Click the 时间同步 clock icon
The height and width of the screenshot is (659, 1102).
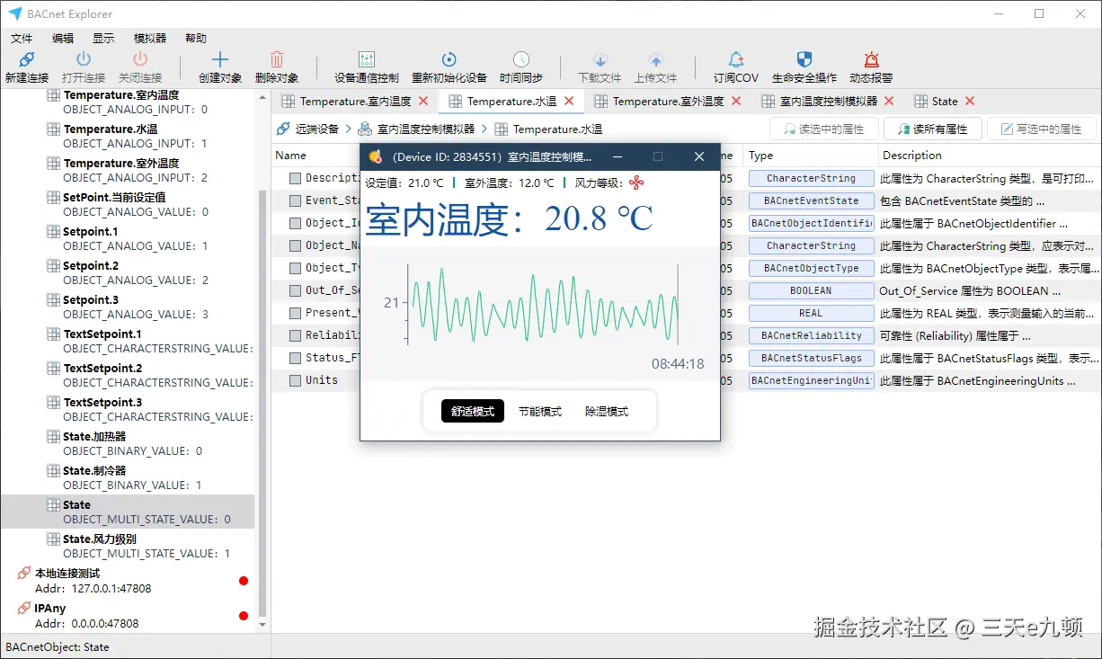point(521,59)
